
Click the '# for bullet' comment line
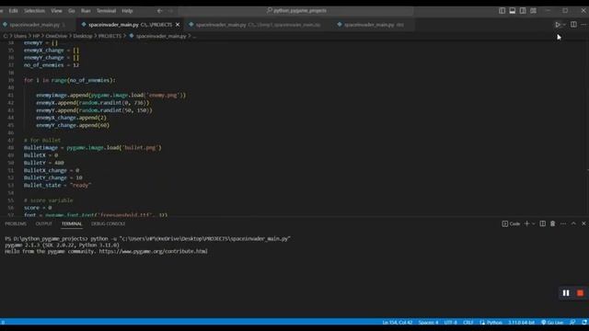(x=42, y=141)
